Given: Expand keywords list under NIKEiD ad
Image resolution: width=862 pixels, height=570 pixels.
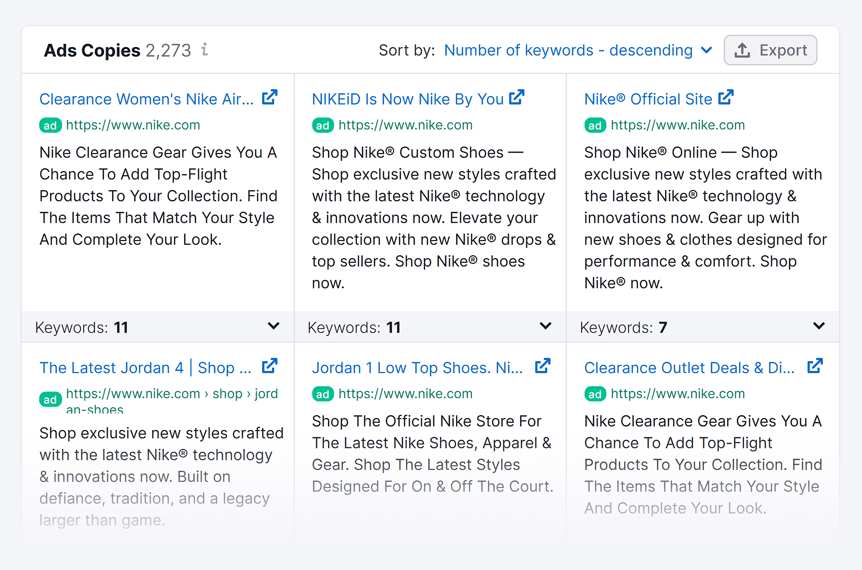Looking at the screenshot, I should click(545, 326).
